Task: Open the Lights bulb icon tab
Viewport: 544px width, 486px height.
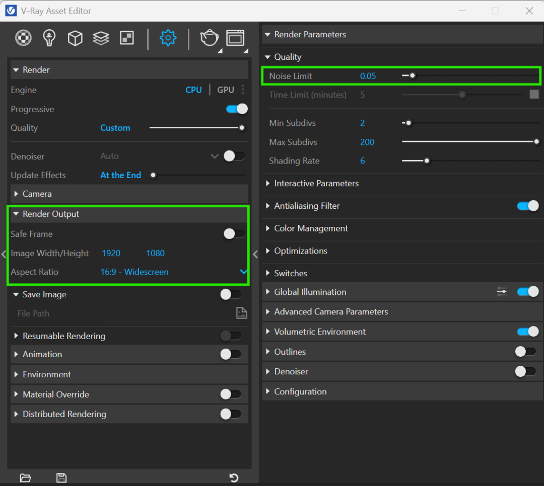Action: coord(49,38)
